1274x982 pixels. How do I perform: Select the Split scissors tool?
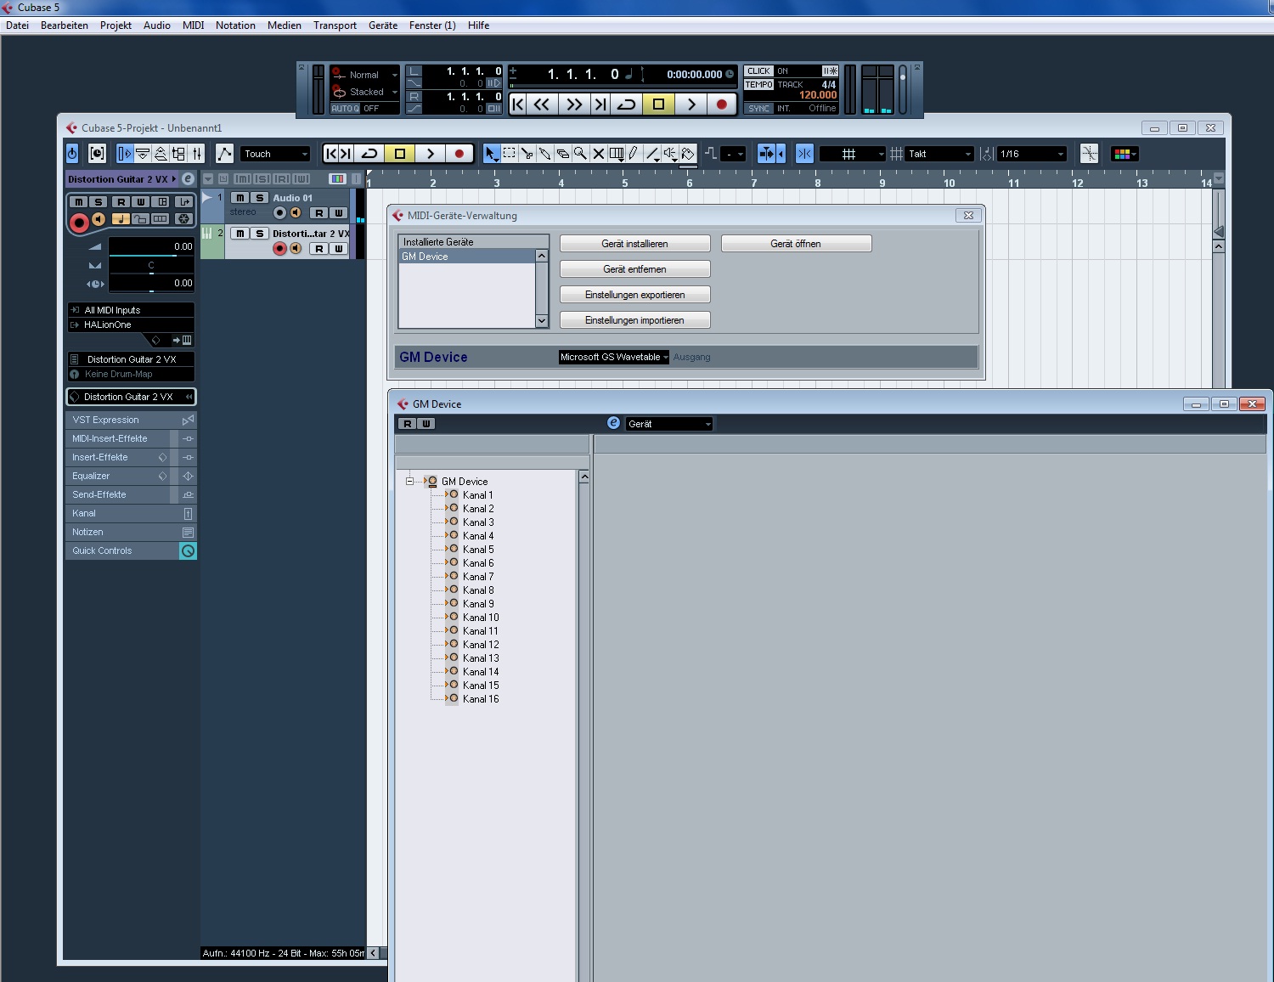pyautogui.click(x=527, y=154)
